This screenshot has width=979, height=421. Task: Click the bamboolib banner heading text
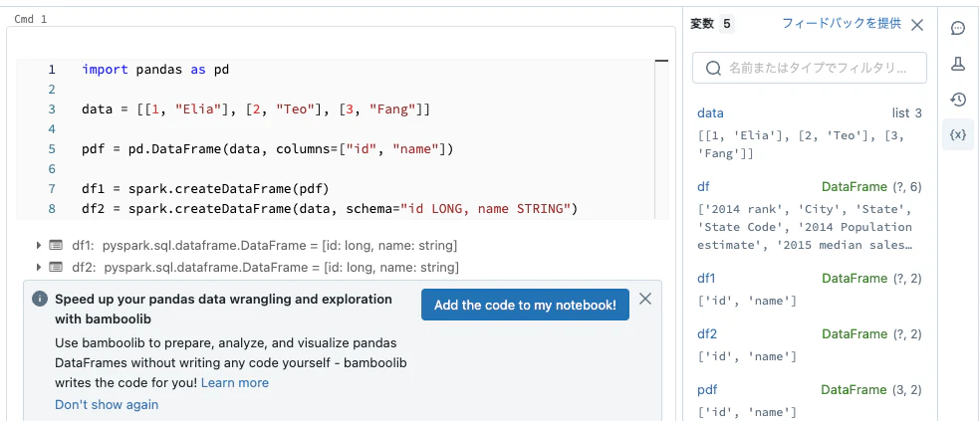point(223,309)
